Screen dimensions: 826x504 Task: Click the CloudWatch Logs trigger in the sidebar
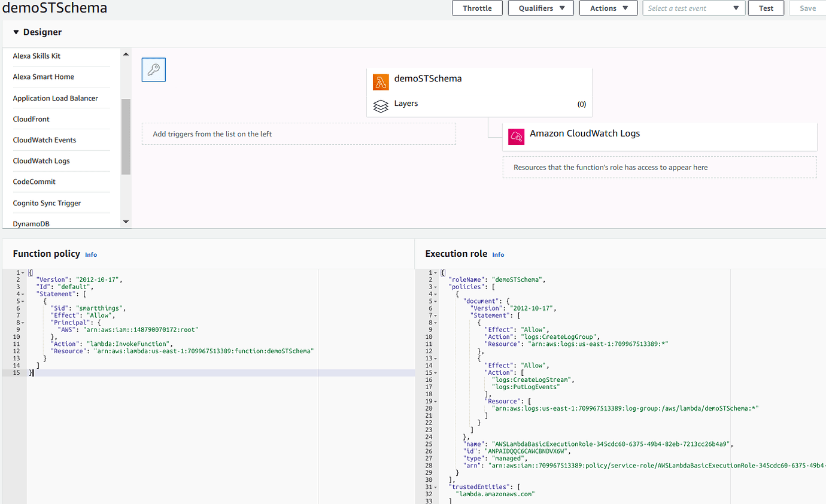[41, 160]
